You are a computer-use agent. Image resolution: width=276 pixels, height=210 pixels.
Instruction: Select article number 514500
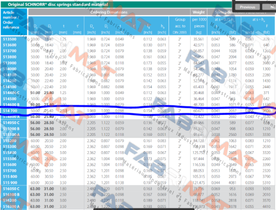click(9, 99)
